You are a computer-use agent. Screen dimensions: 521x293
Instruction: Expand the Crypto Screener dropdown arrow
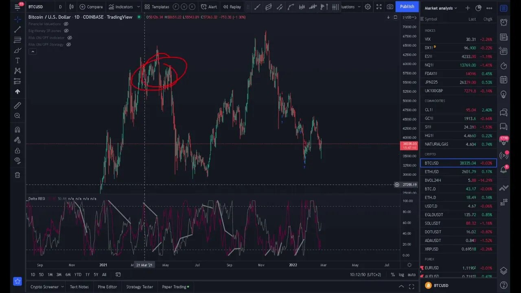click(62, 287)
